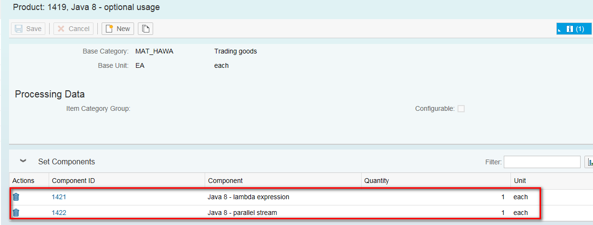Click the Quantity column header
Viewport: 593px width, 225px height.
377,181
